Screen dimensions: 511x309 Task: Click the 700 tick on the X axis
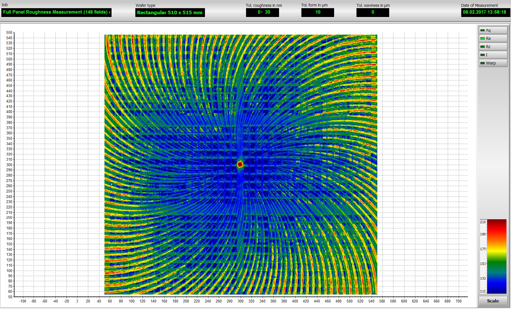click(458, 301)
